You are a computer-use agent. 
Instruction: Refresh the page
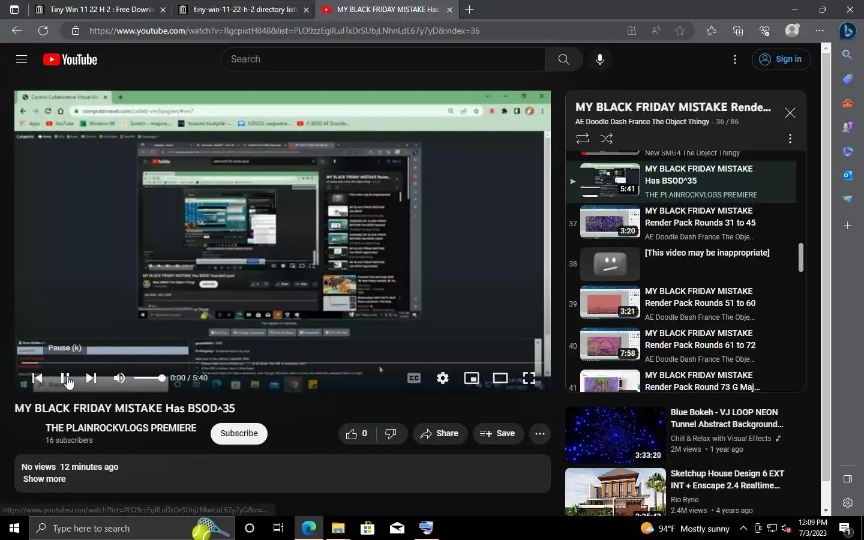(43, 31)
